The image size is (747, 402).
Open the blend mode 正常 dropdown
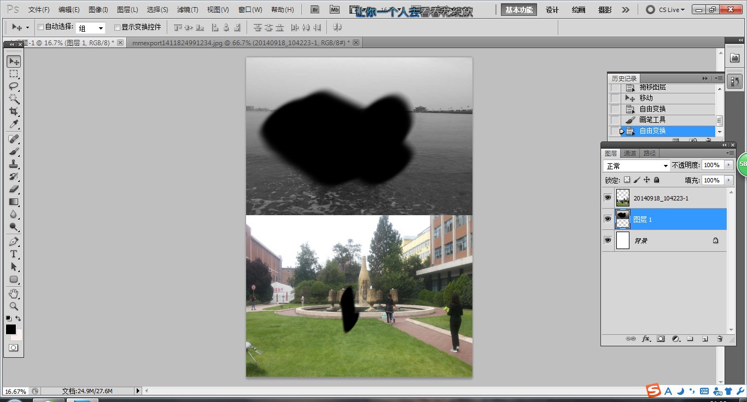[x=637, y=165]
